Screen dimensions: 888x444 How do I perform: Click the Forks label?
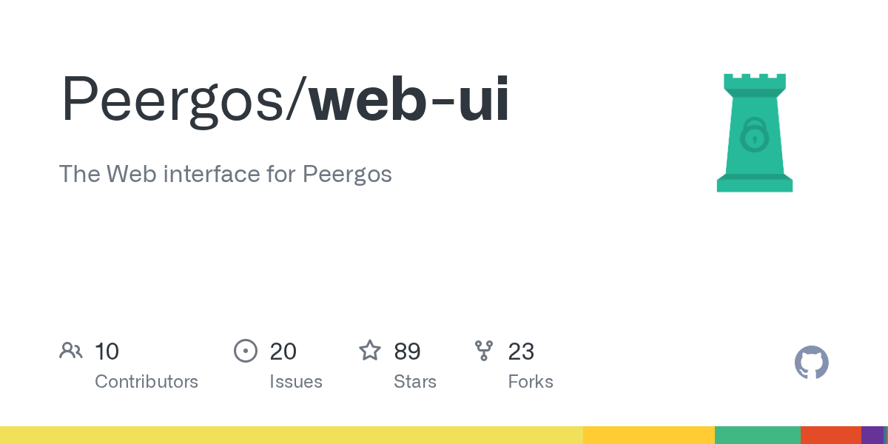pos(531,382)
